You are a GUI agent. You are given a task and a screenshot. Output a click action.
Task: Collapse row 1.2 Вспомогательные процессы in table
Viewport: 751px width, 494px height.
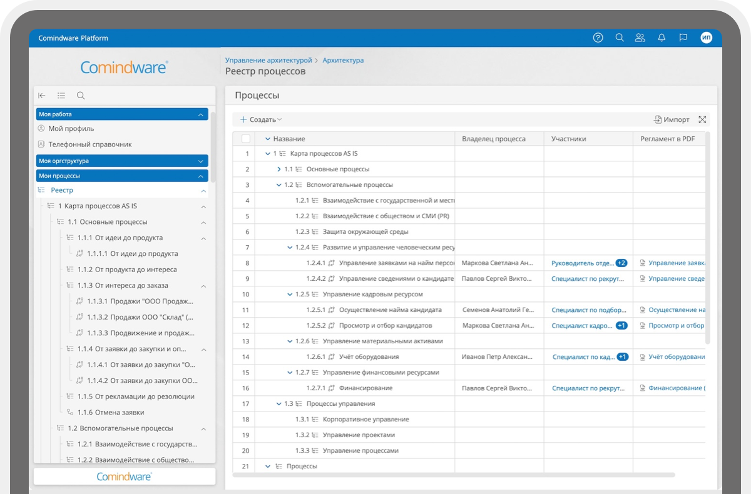point(279,185)
